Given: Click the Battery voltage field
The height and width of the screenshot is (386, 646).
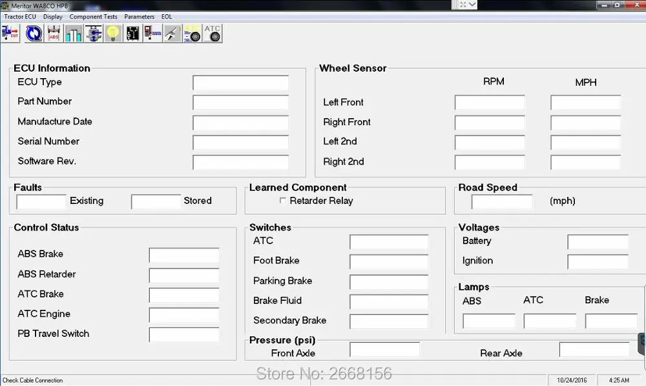Looking at the screenshot, I should [x=598, y=241].
